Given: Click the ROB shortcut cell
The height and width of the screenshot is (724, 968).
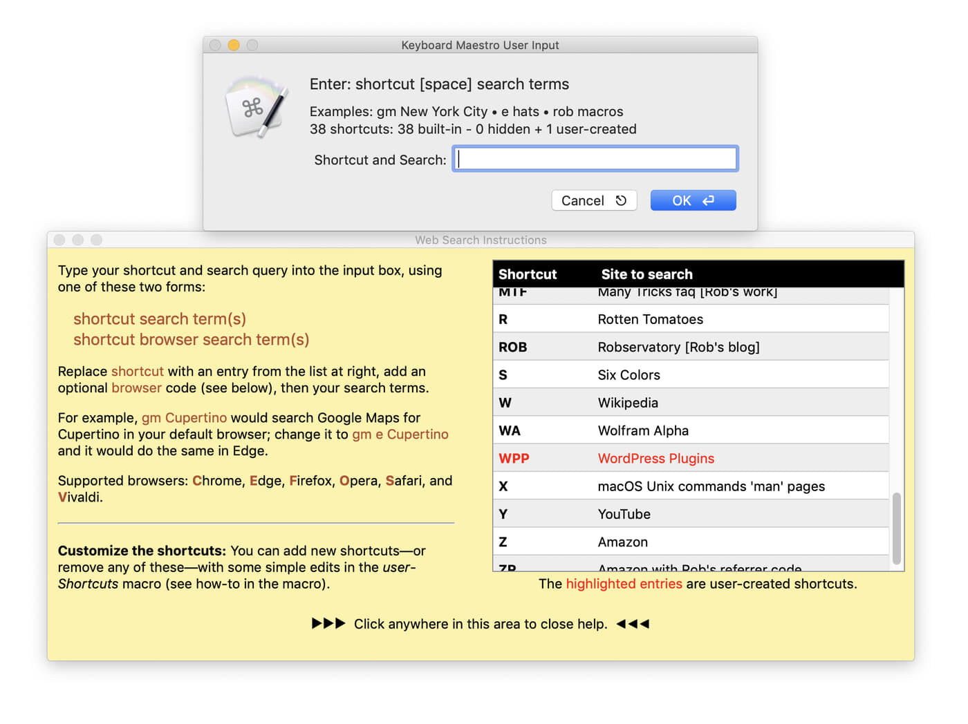Looking at the screenshot, I should click(513, 347).
